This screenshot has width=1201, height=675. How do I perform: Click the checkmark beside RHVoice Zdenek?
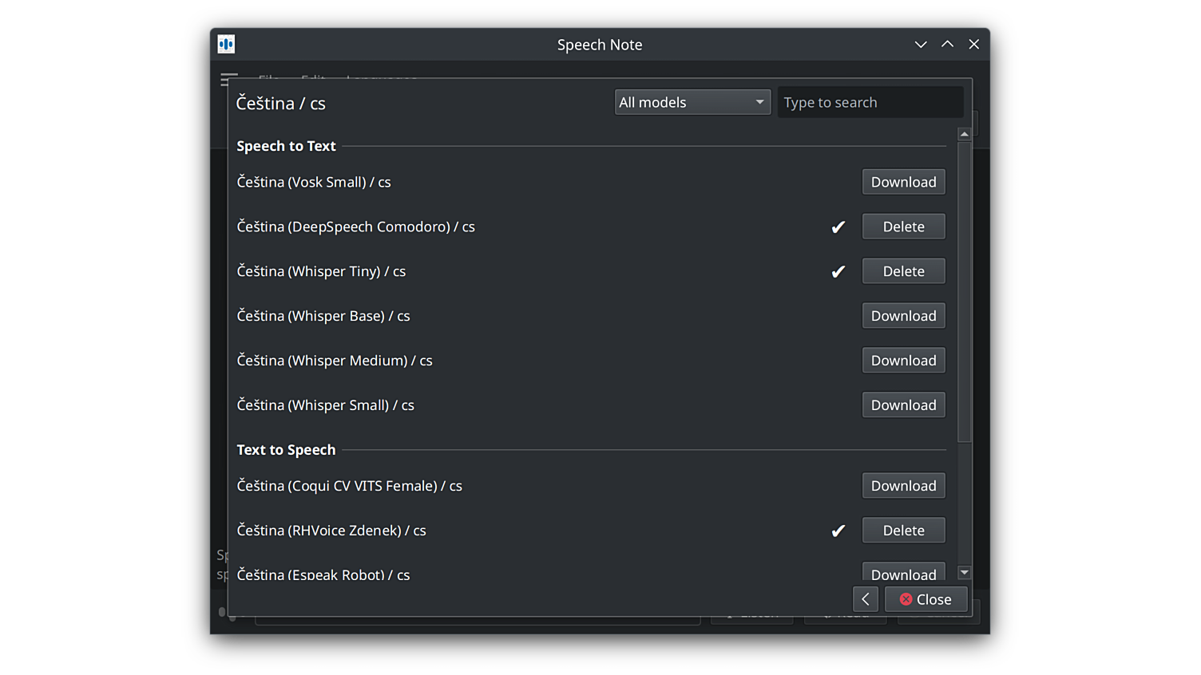pos(838,530)
